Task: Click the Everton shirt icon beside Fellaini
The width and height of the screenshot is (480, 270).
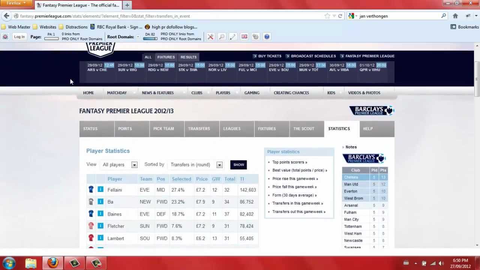Action: point(91,189)
